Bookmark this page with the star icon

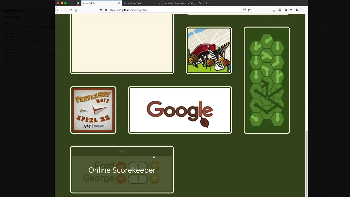pos(249,10)
